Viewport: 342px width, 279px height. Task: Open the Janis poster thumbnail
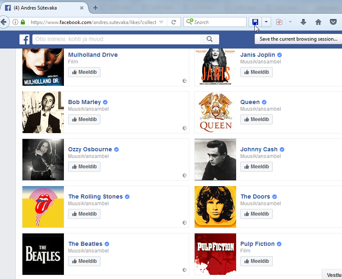(x=215, y=67)
